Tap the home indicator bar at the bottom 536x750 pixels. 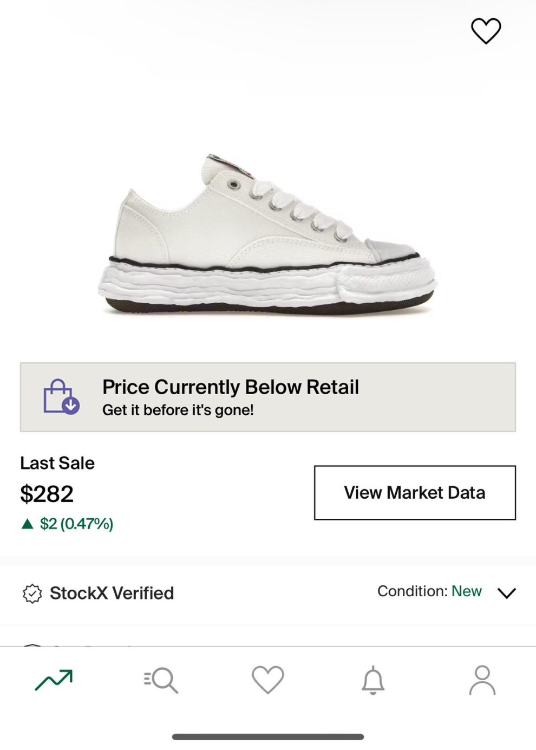268,736
